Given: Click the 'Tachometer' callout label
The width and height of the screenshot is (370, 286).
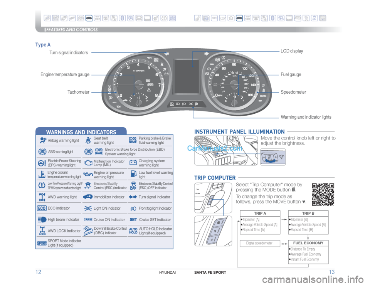Looking at the screenshot, I should click(x=78, y=92).
